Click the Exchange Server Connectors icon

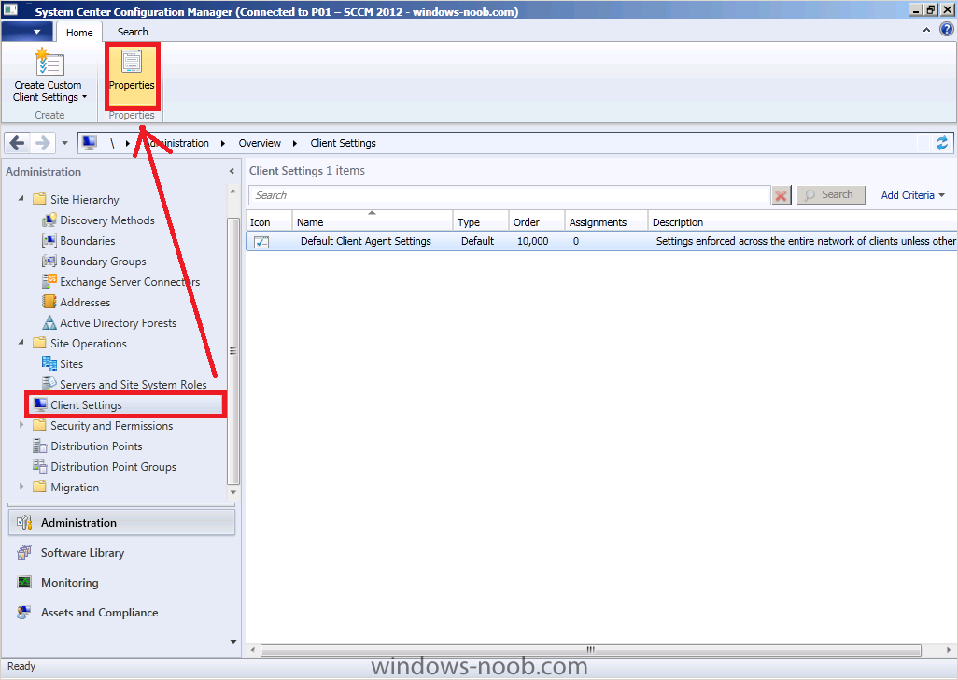49,282
